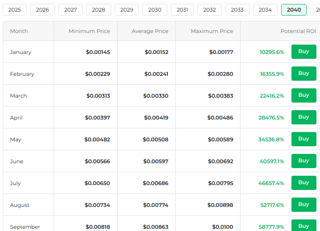320x231 pixels.
Task: Click the Maximum Price column header
Action: click(212, 31)
